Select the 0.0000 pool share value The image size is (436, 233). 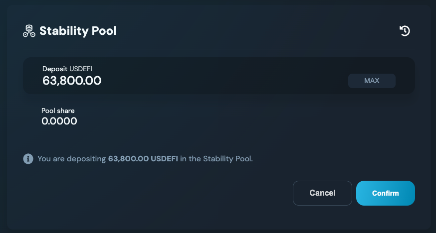click(59, 120)
